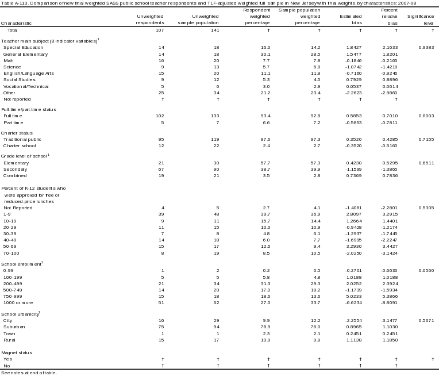Click the Vocational/Technical row label
The height and width of the screenshot is (376, 439).
26,86
